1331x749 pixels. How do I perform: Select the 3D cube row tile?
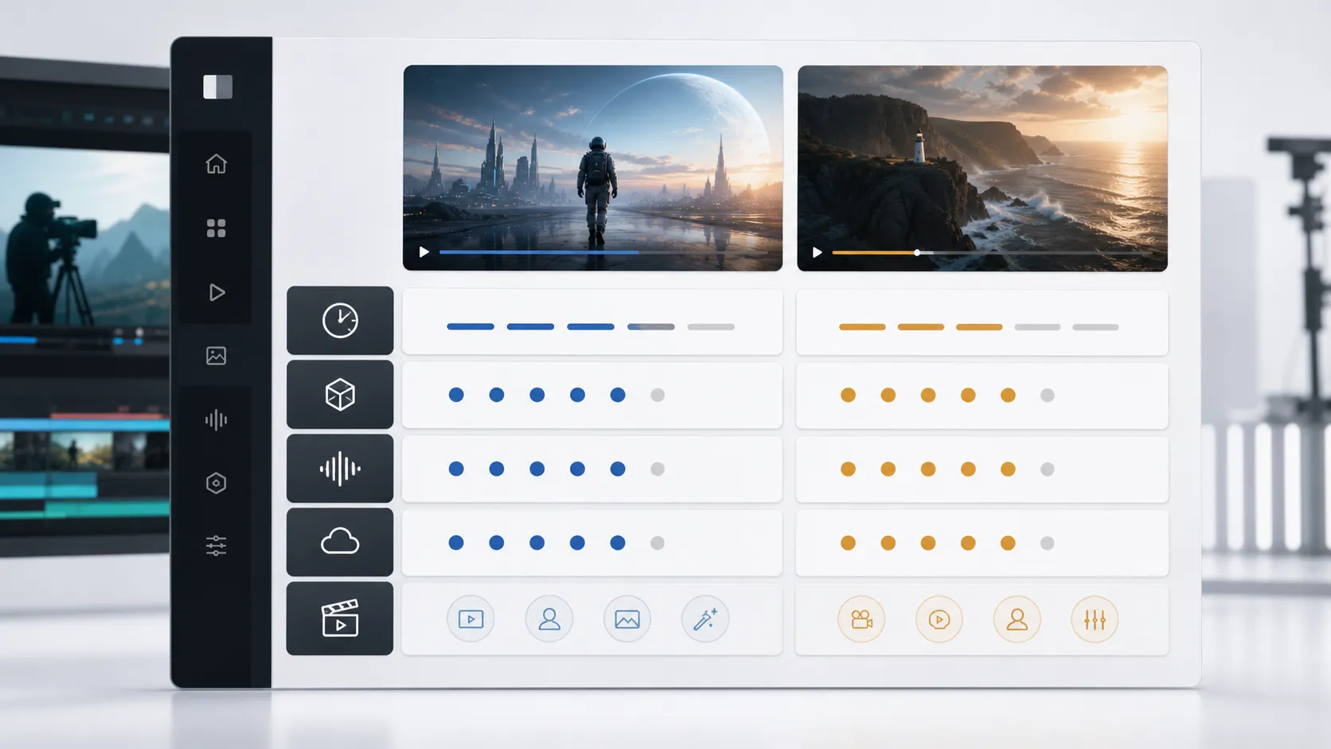tap(340, 395)
